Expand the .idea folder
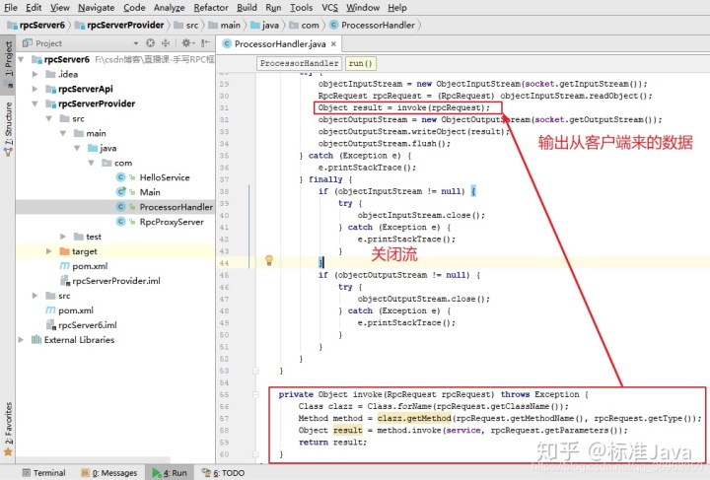Viewport: 710px width, 480px height. [x=35, y=74]
